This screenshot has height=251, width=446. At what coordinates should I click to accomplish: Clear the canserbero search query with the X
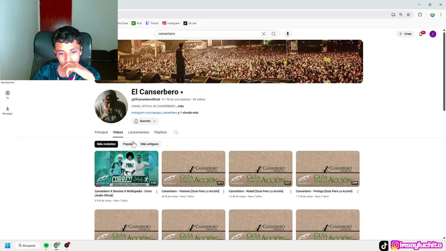coord(263,34)
